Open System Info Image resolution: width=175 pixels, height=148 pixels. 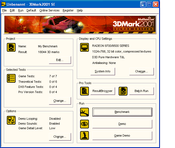103,71
